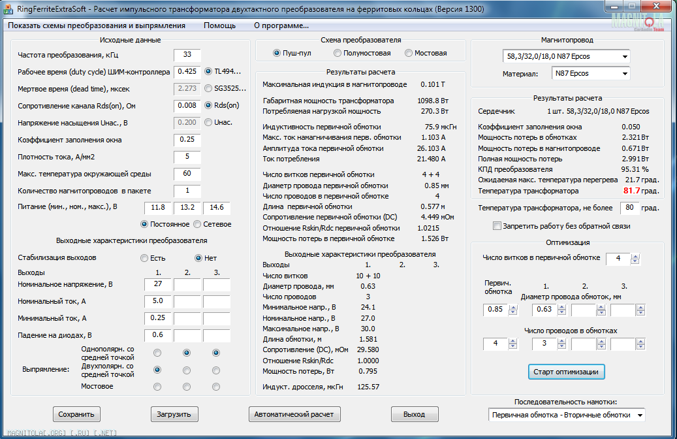This screenshot has width=677, height=439.
Task: Choose the TL494 PWM controller option
Action: pyautogui.click(x=208, y=71)
